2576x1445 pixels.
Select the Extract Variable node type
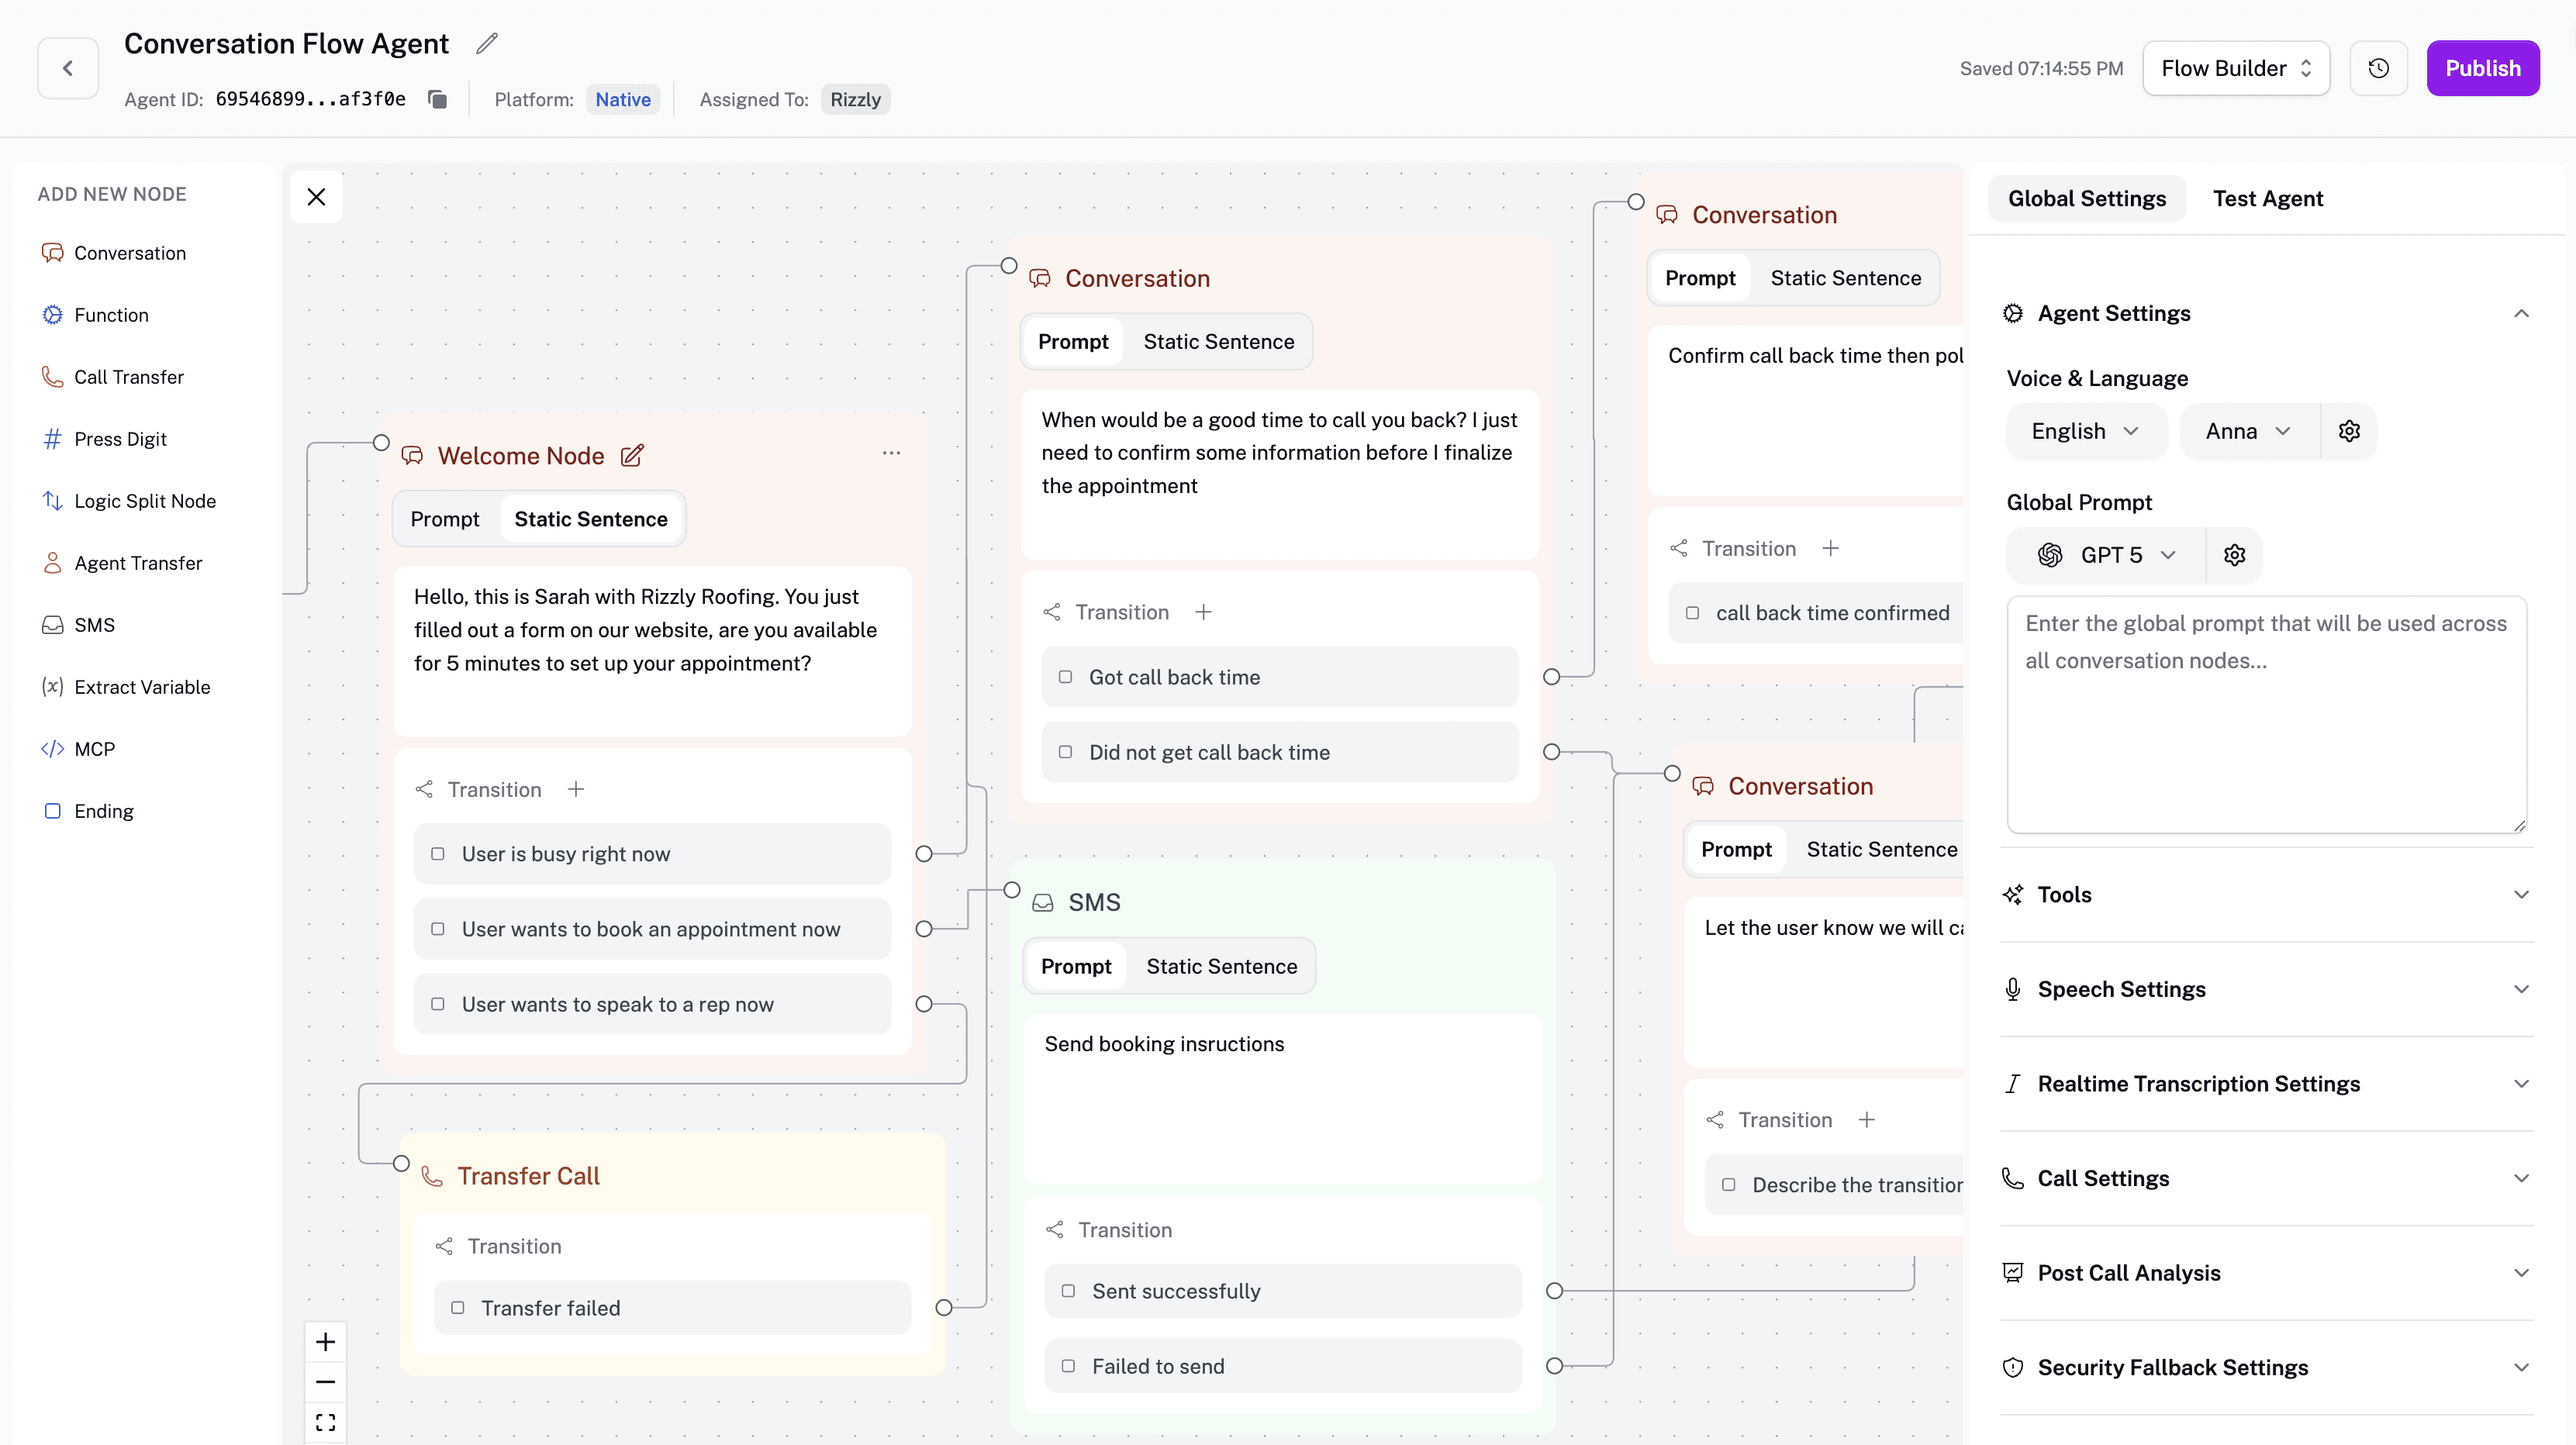[x=142, y=687]
